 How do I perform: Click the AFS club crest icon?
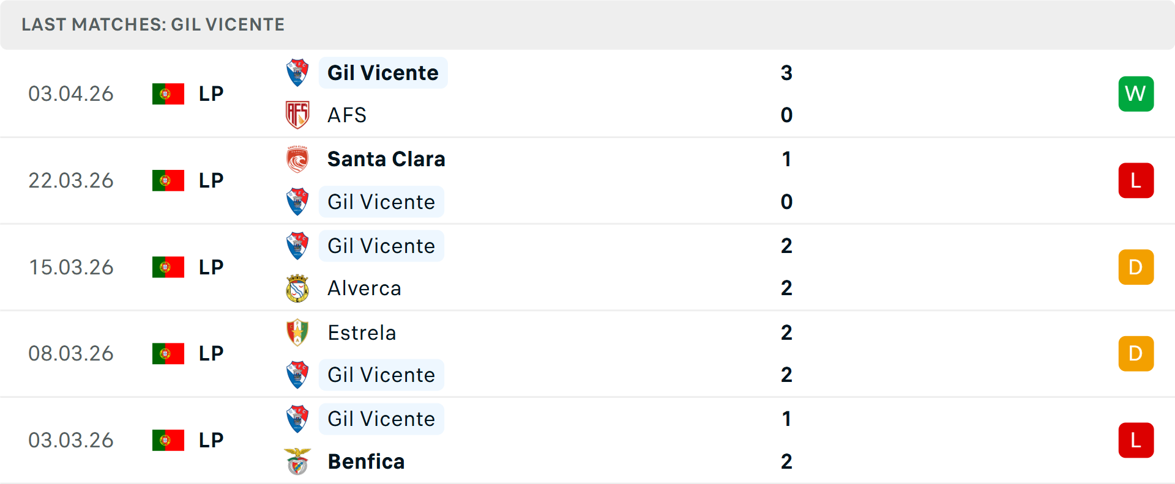297,115
